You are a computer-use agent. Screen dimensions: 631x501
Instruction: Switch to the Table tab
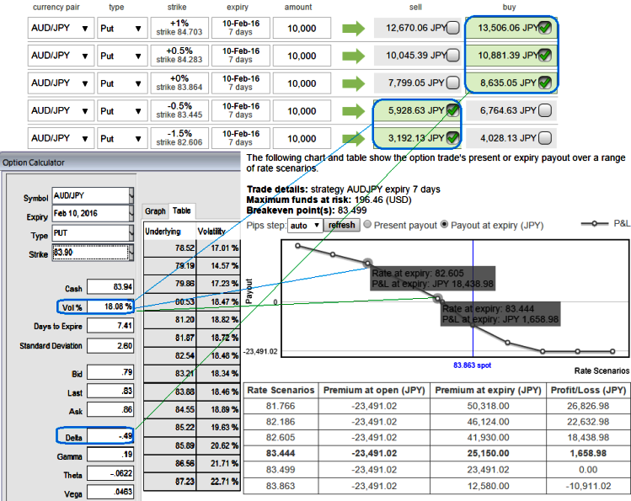pyautogui.click(x=181, y=211)
